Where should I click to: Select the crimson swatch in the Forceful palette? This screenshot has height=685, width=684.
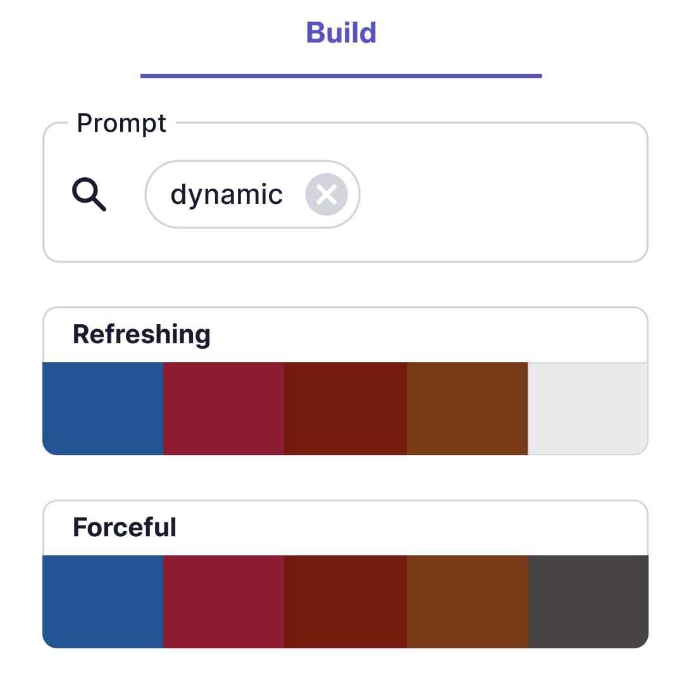223,601
